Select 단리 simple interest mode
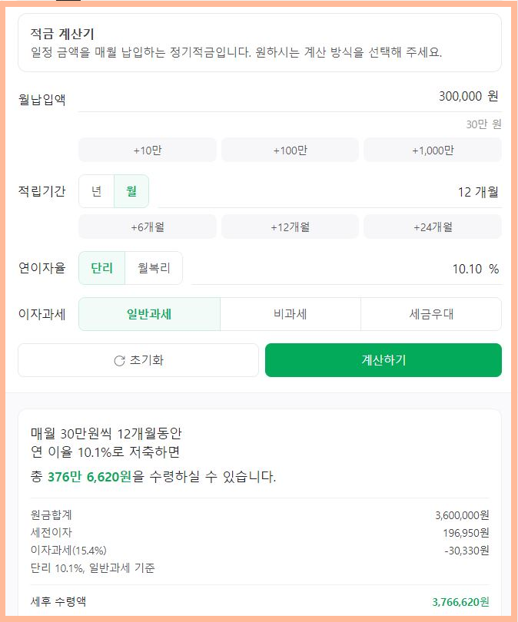This screenshot has width=518, height=622. [100, 268]
